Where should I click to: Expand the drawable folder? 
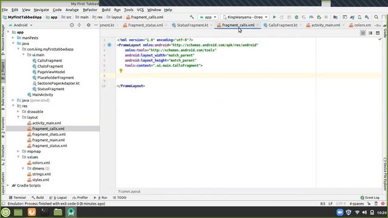[x=18, y=111]
